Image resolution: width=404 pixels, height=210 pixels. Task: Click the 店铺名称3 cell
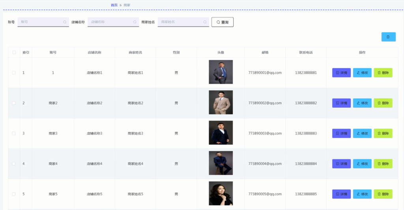[x=95, y=134]
